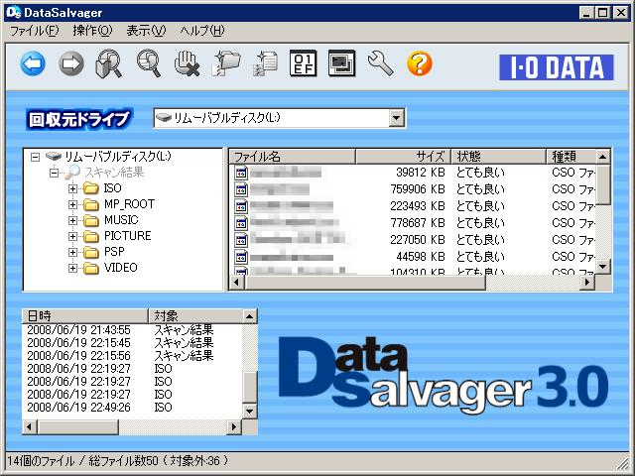Screen dimensions: 635x476
Task: Click the magnifier over disk scan icon
Action: (x=148, y=63)
